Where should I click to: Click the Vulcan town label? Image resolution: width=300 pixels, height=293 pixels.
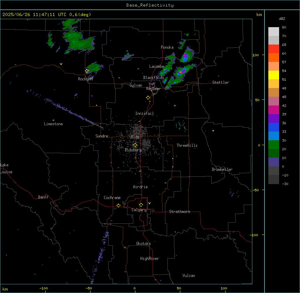(189, 276)
